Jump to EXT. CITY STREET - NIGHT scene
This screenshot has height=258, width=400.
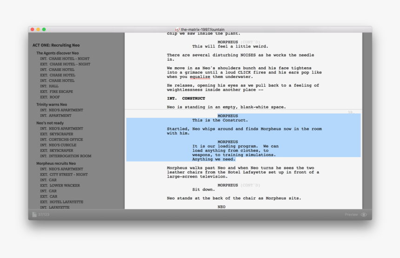pyautogui.click(x=64, y=174)
